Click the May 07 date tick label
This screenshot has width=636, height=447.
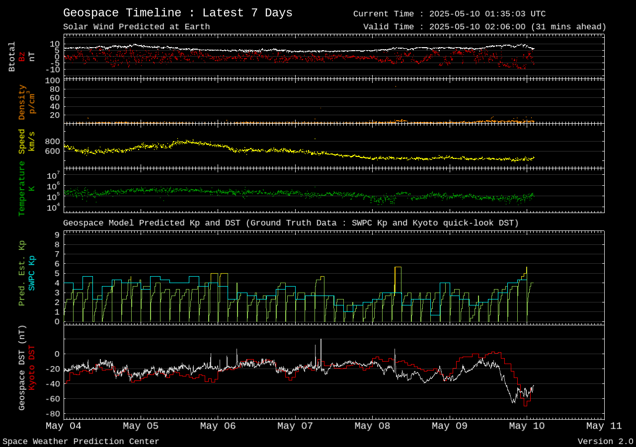click(x=295, y=426)
